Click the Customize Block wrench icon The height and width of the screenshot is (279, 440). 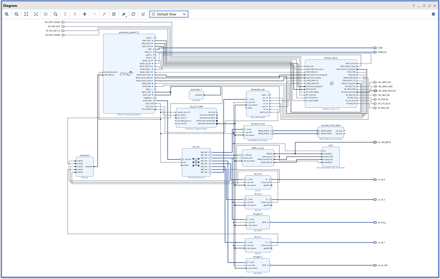click(x=104, y=14)
